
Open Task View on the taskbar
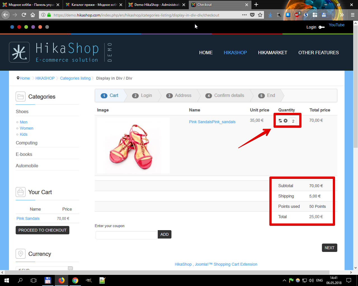(x=34, y=280)
